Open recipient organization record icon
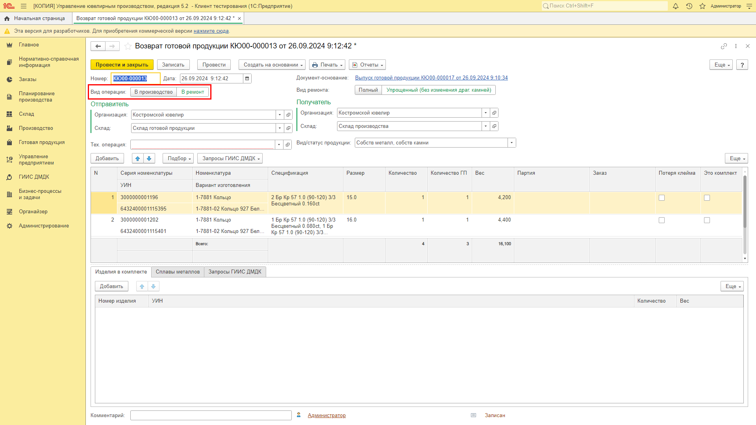Screen dimensions: 756x425 [495, 113]
